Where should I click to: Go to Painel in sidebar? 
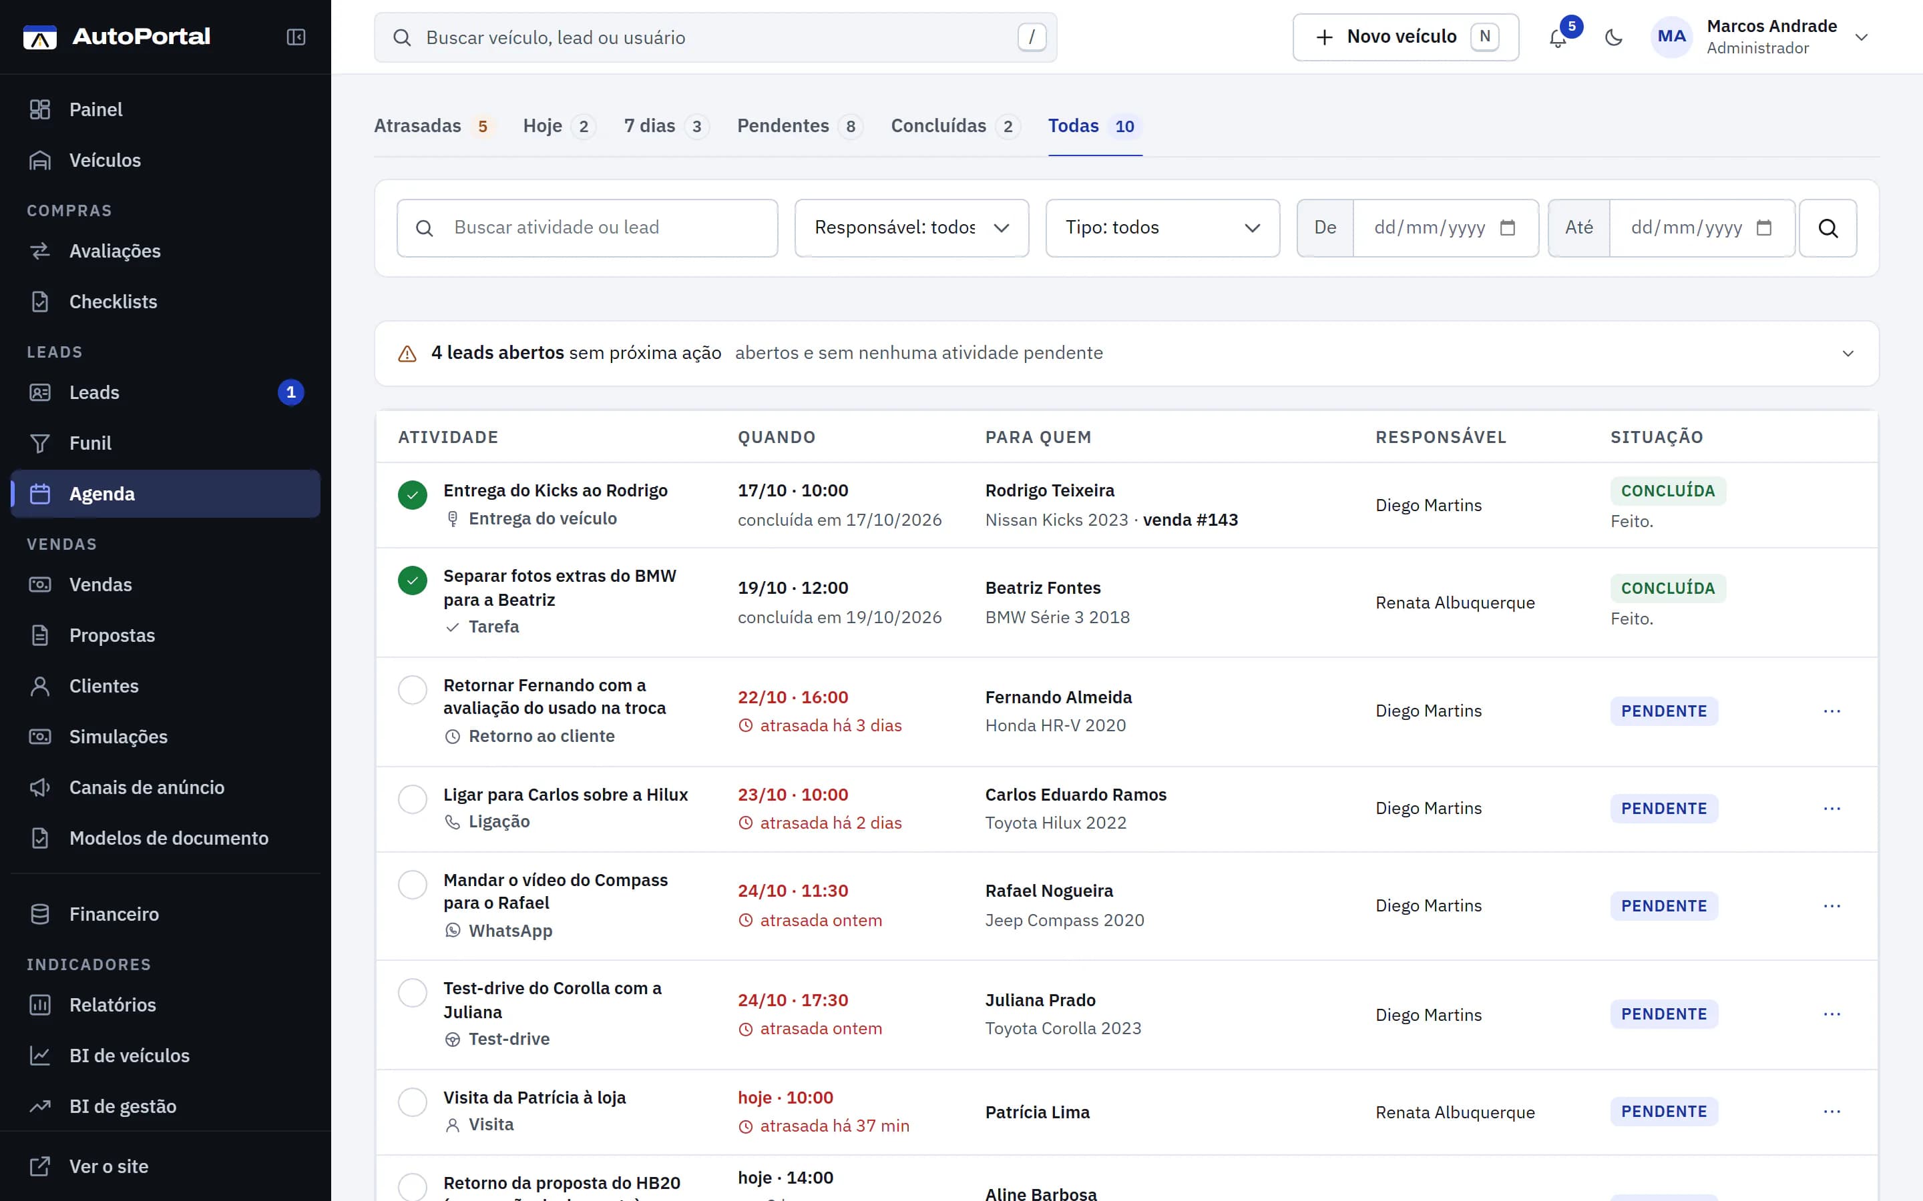[166, 109]
